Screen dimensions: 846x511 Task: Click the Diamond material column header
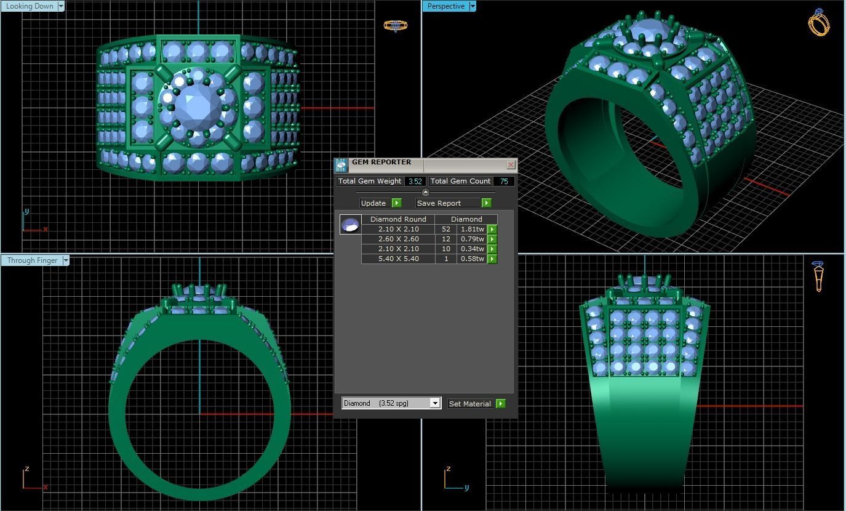point(466,219)
